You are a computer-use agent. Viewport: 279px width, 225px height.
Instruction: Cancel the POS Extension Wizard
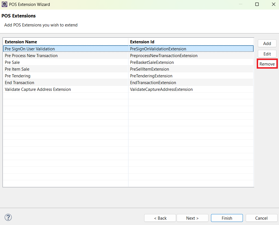coord(261,218)
